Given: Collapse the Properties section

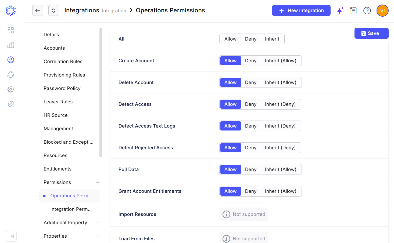Looking at the screenshot, I should (x=98, y=236).
